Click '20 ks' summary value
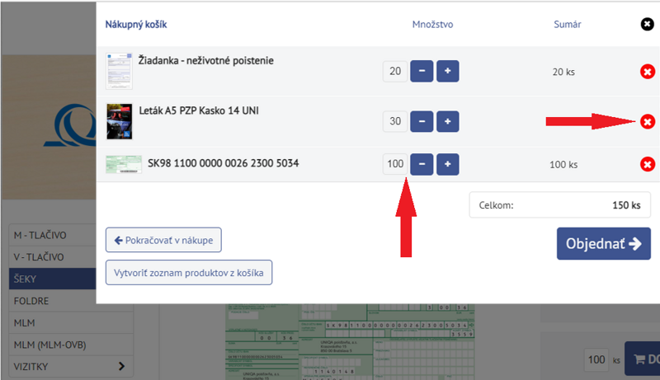 pyautogui.click(x=563, y=72)
